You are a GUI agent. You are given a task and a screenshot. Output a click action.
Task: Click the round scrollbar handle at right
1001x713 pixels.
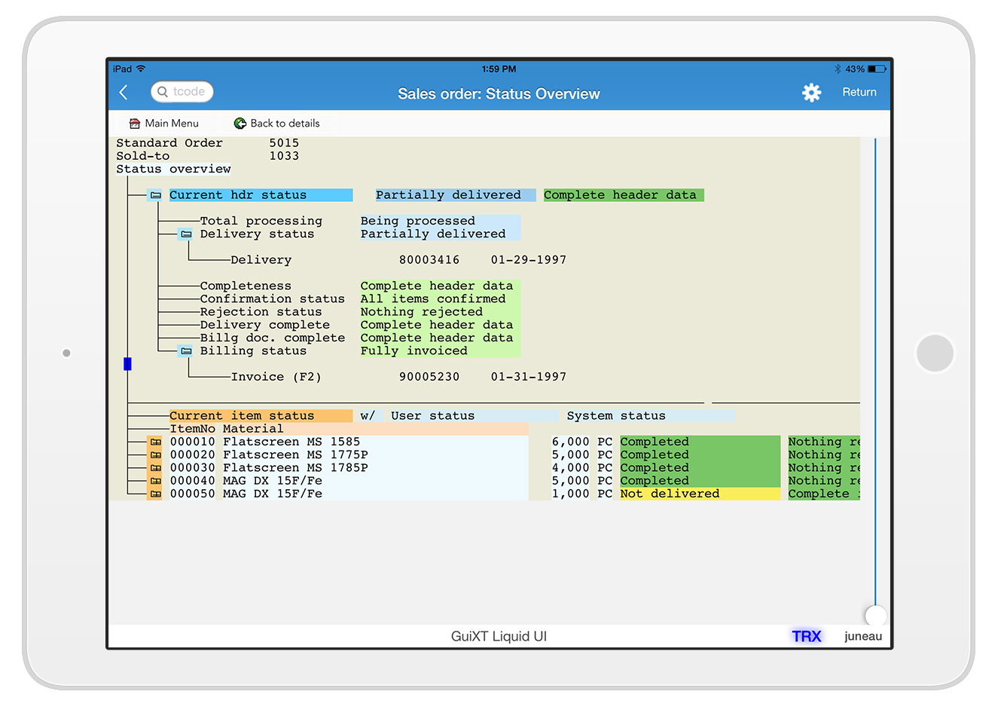pyautogui.click(x=875, y=615)
